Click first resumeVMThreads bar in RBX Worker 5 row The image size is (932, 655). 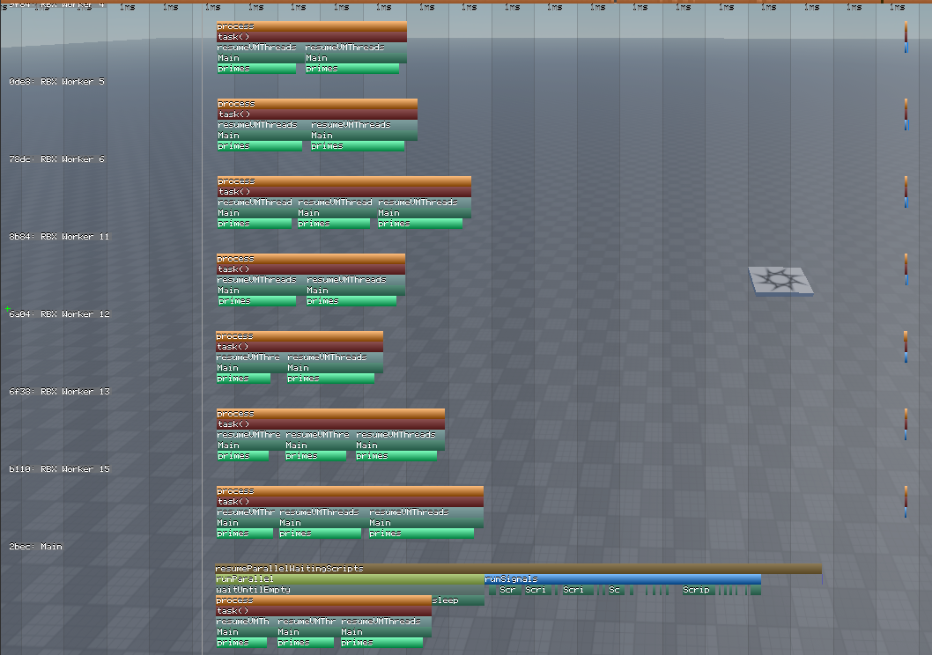[261, 125]
